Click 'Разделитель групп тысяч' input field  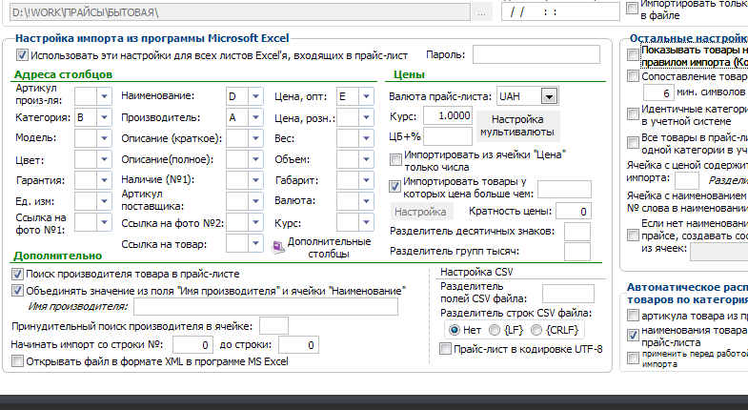click(577, 252)
